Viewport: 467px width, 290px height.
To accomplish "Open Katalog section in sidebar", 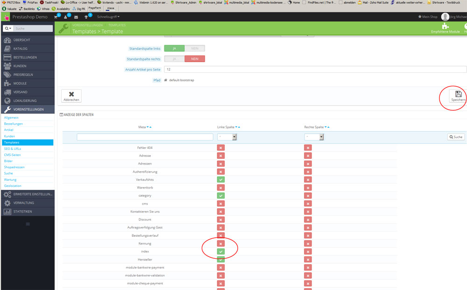I will pyautogui.click(x=28, y=49).
